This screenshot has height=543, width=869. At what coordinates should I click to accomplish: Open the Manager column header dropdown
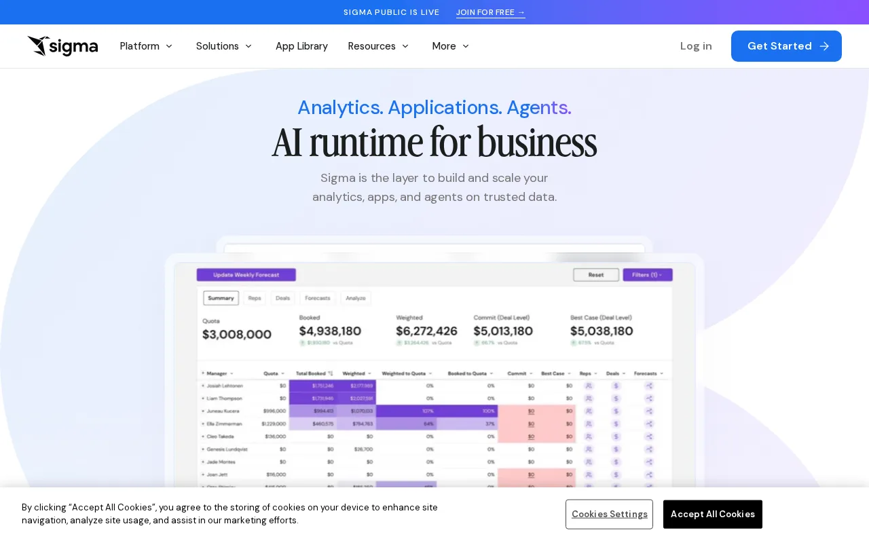[232, 373]
